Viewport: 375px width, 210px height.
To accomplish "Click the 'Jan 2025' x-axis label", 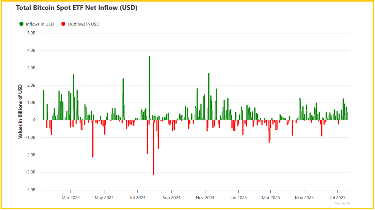I will 238,198.
